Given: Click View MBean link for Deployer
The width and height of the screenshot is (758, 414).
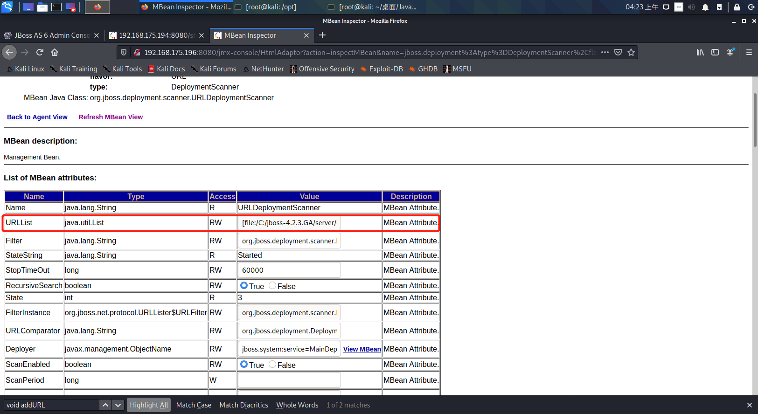Looking at the screenshot, I should 362,349.
